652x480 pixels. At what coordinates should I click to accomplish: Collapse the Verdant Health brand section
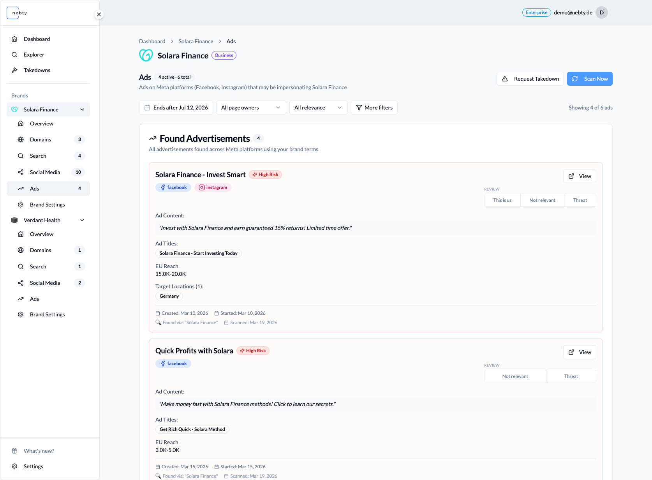click(82, 220)
